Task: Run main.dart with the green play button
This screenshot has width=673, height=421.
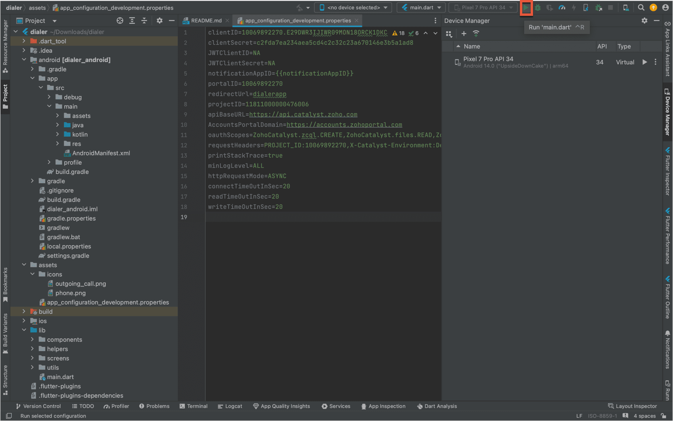Action: point(526,7)
